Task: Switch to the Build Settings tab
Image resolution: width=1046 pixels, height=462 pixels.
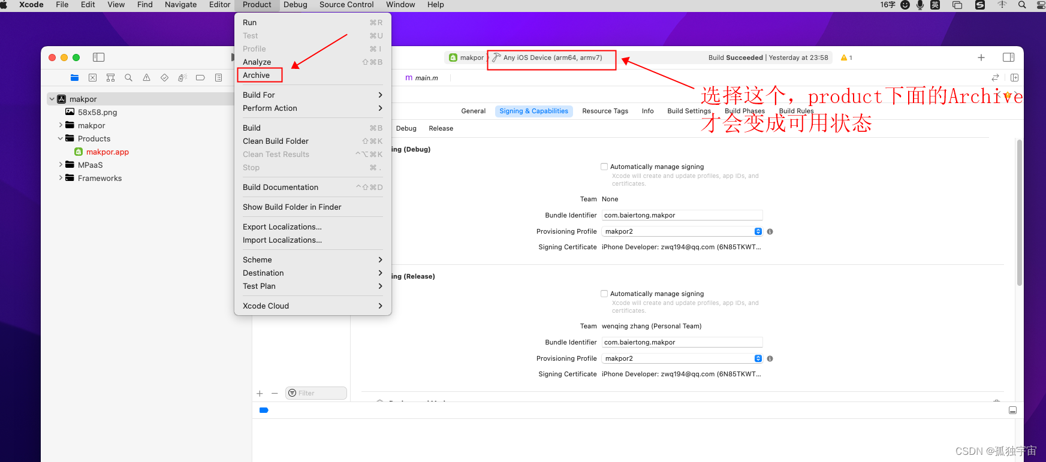Action: click(689, 111)
